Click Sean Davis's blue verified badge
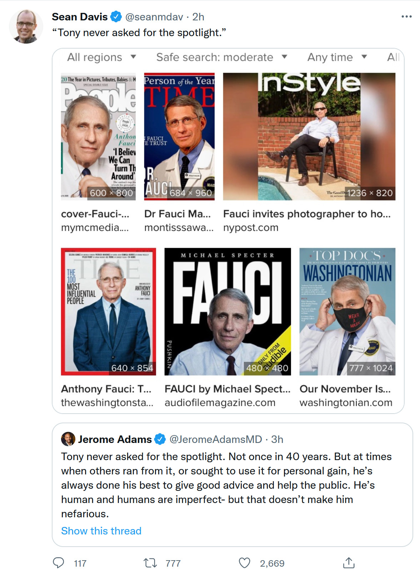This screenshot has width=420, height=577. click(x=116, y=17)
